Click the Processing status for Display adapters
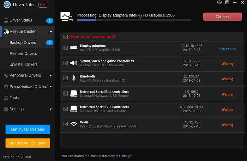 coord(227,48)
